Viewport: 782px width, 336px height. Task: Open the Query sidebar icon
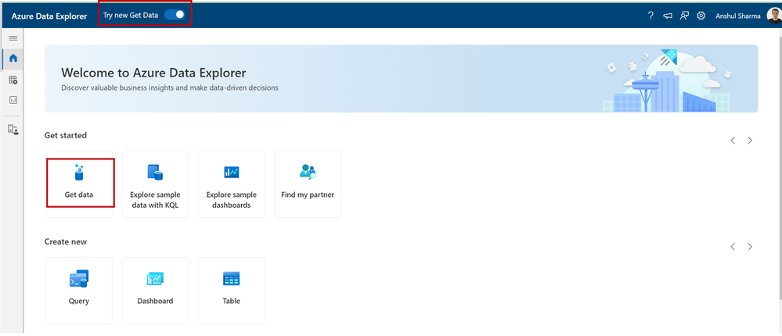[13, 80]
